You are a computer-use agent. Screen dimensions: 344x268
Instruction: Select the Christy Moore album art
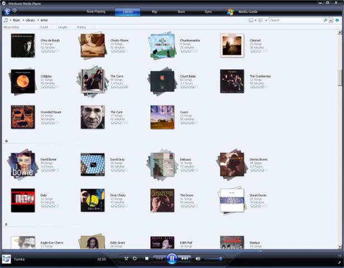(93, 45)
